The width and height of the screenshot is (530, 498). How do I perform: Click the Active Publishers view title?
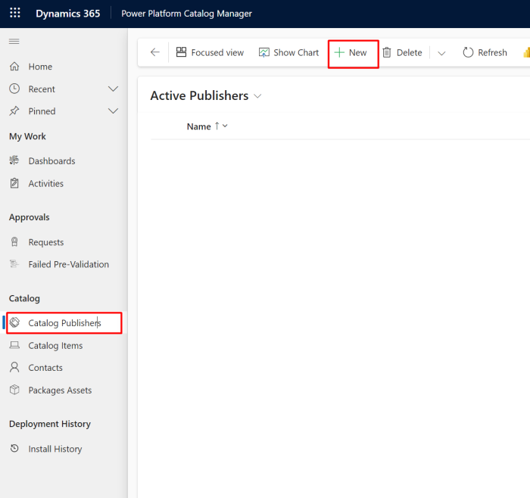pyautogui.click(x=199, y=95)
